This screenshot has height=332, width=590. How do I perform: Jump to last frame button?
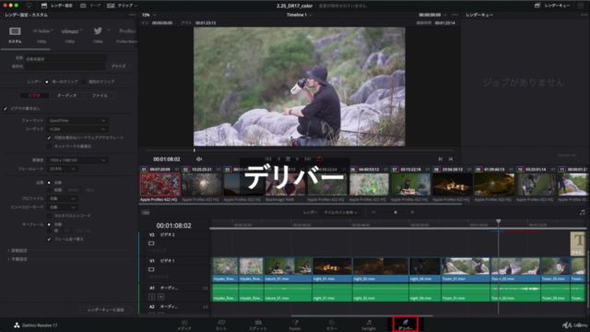(x=308, y=159)
